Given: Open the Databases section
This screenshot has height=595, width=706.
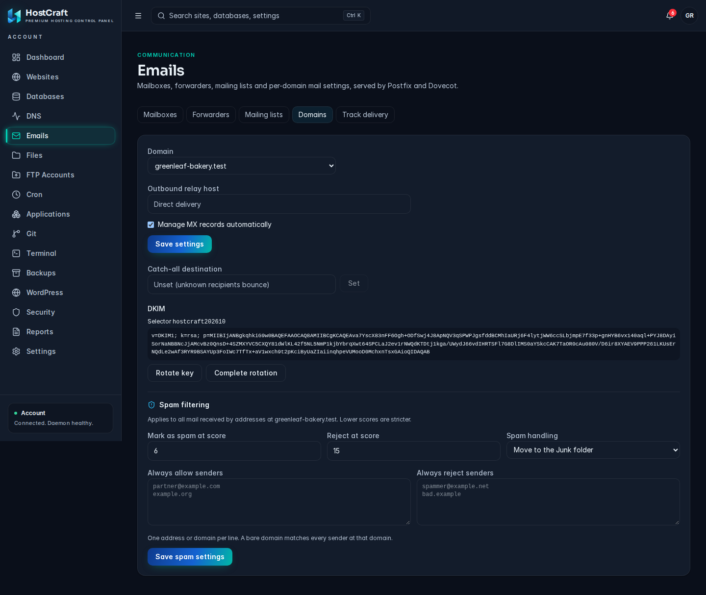Looking at the screenshot, I should [60, 97].
